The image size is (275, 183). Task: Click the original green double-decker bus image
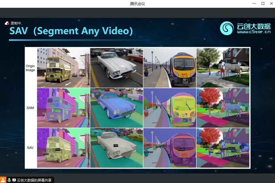pos(63,68)
